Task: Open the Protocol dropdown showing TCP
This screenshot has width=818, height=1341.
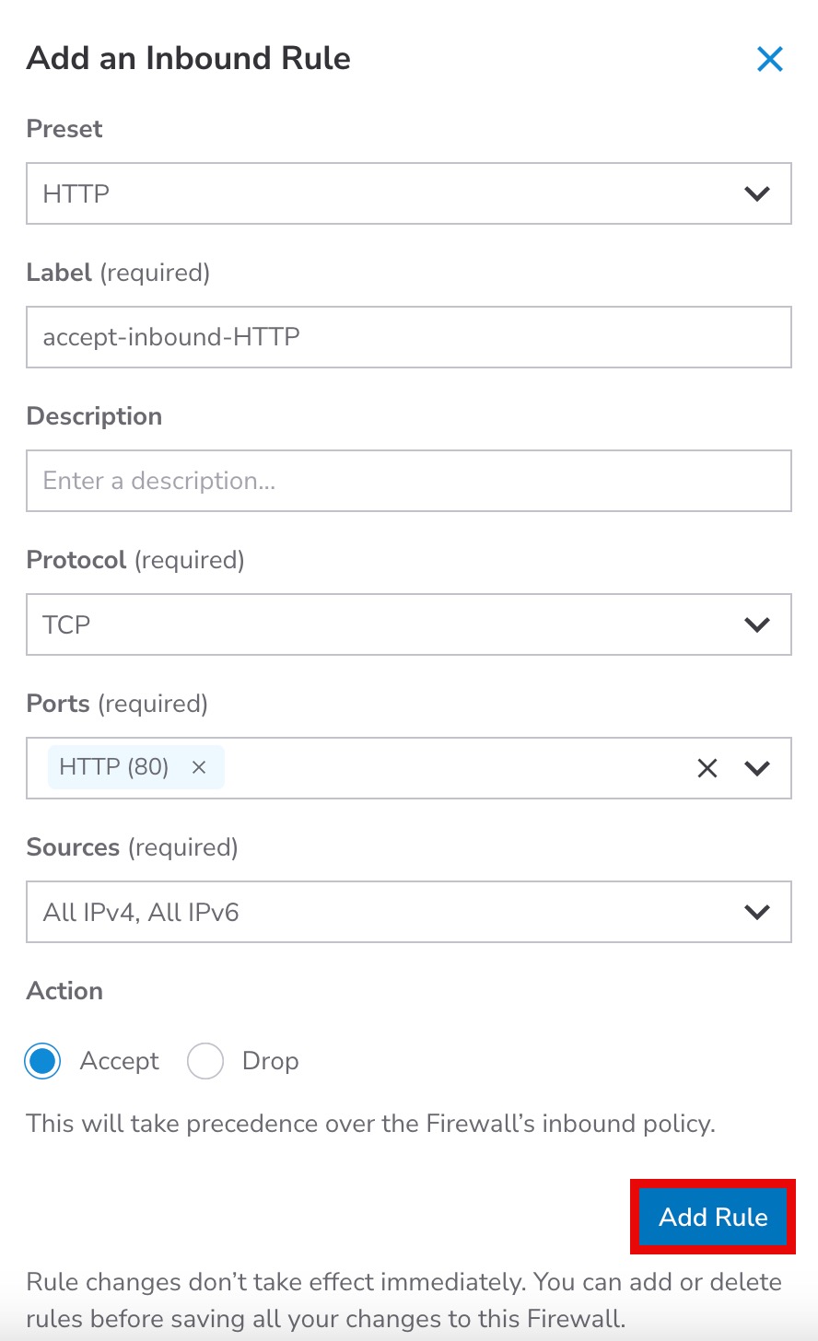Action: click(368, 624)
